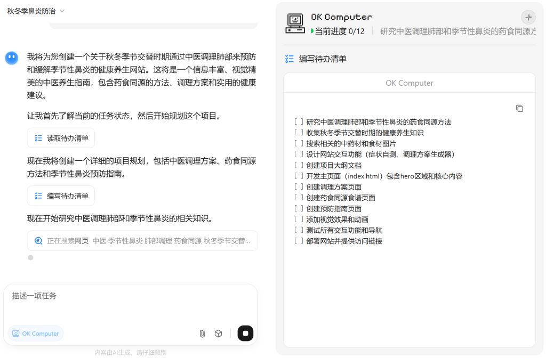Viewport: 546px width, 358px height.
Task: Expand the 正在搜索网页 search step
Action: [142, 241]
